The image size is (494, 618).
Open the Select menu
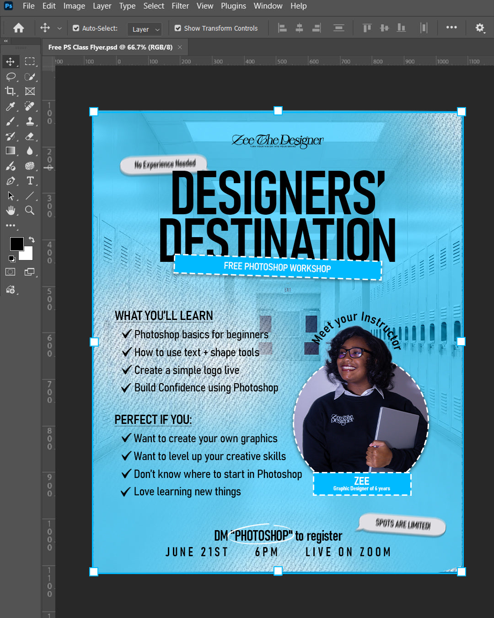[x=154, y=6]
